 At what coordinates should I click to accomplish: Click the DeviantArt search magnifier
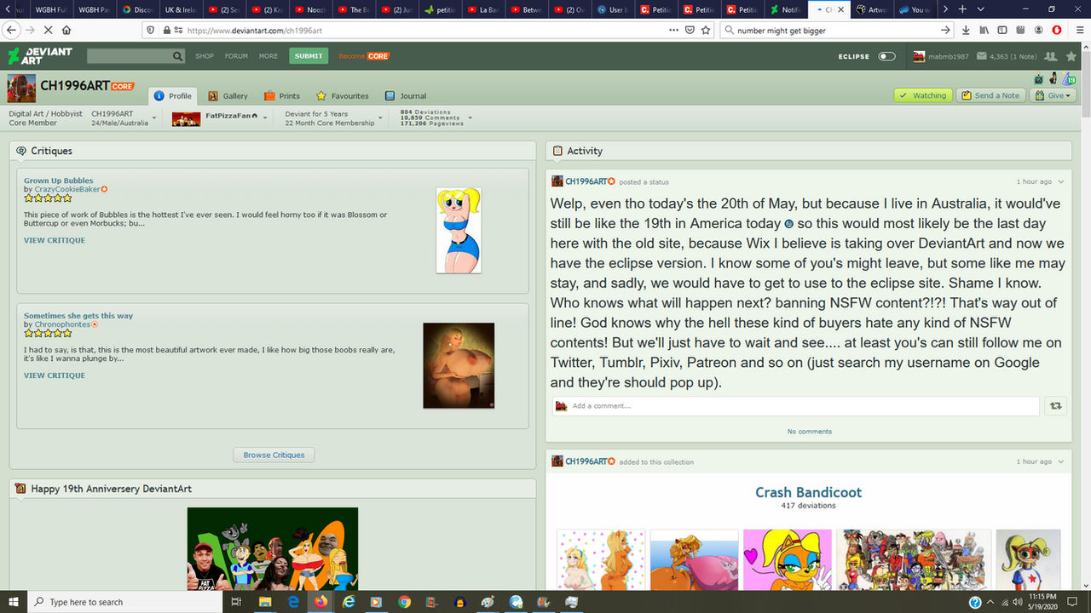point(177,56)
